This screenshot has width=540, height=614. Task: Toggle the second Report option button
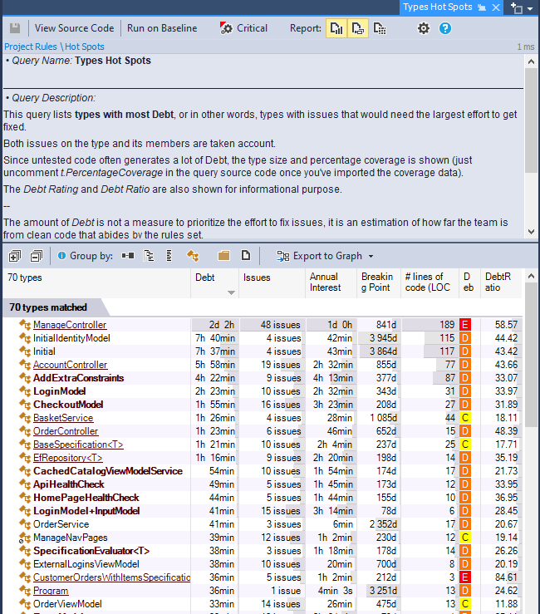(358, 28)
